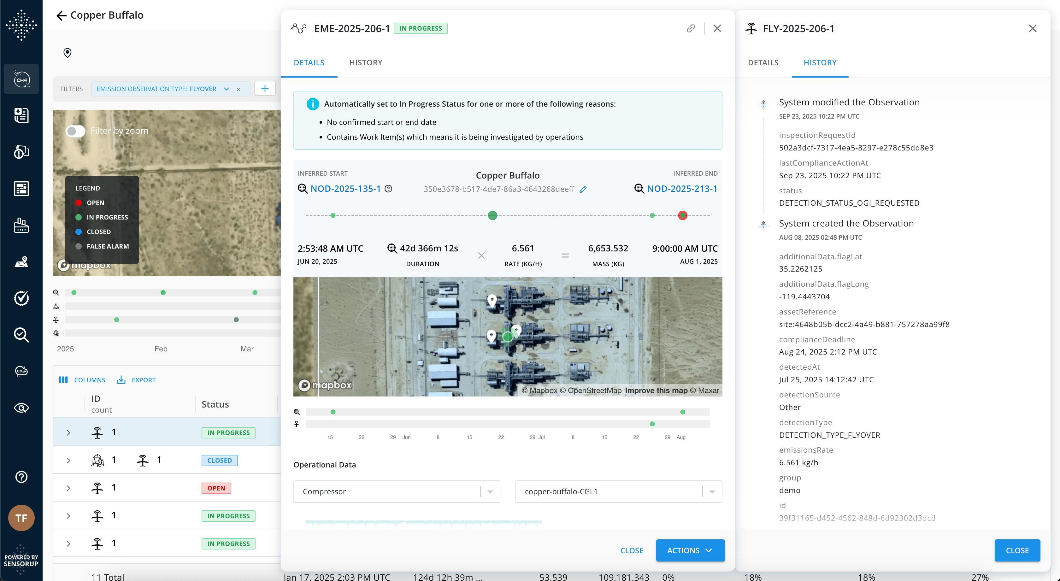Open the copper-buffalo-CGL1 dropdown
This screenshot has width=1060, height=581.
coord(618,491)
